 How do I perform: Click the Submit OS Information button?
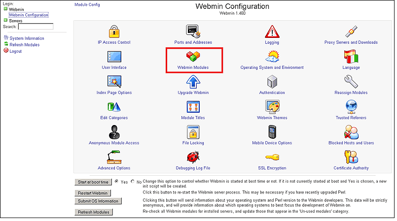coord(98,201)
